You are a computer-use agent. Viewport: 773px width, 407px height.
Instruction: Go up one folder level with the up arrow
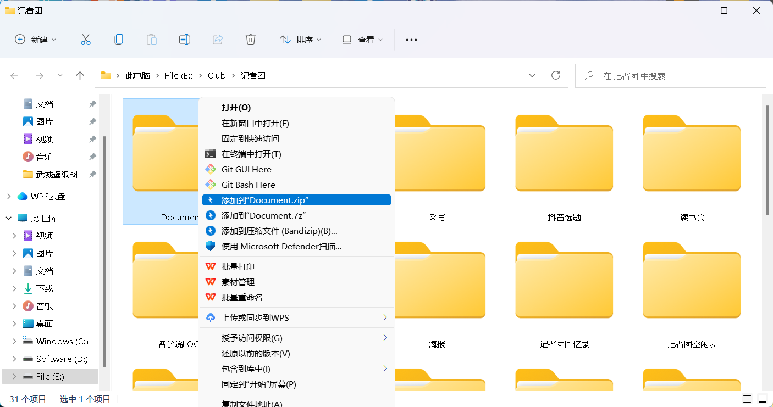pyautogui.click(x=80, y=76)
